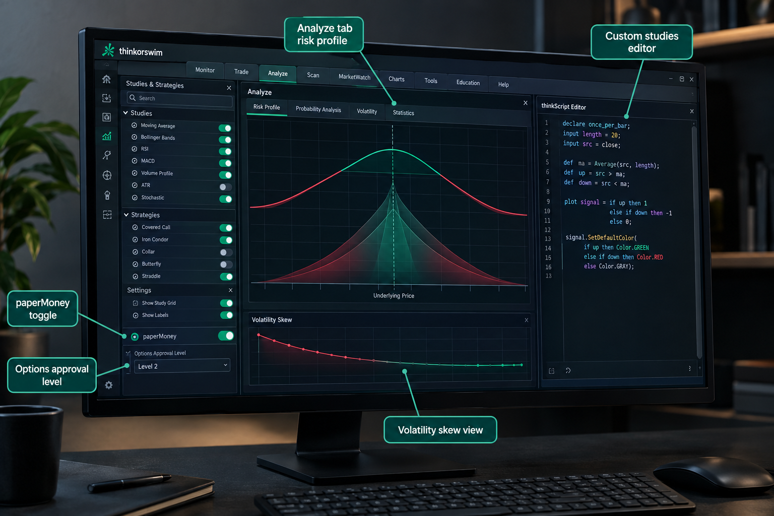The height and width of the screenshot is (516, 774).
Task: Open the home icon in left sidebar
Action: pos(106,79)
